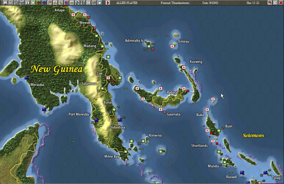This screenshot has height=184, width=284.
Task: Select the Allied star base at Buin
Action: 219,131
